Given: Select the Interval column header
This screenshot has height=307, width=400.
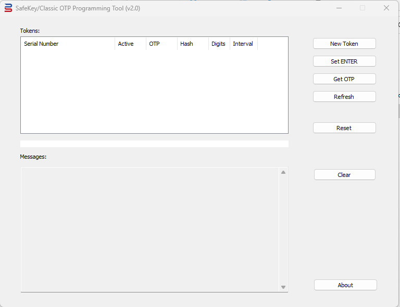Looking at the screenshot, I should 243,44.
